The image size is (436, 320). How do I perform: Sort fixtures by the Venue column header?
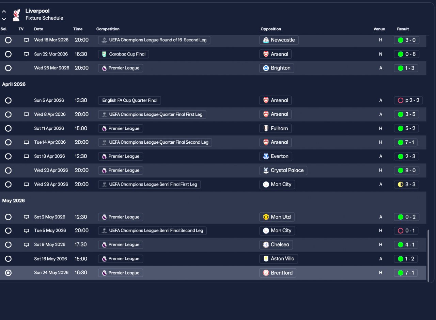(379, 29)
